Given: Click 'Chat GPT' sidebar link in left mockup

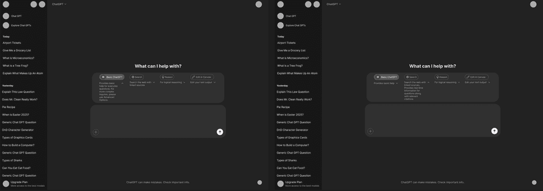Looking at the screenshot, I should [16, 16].
